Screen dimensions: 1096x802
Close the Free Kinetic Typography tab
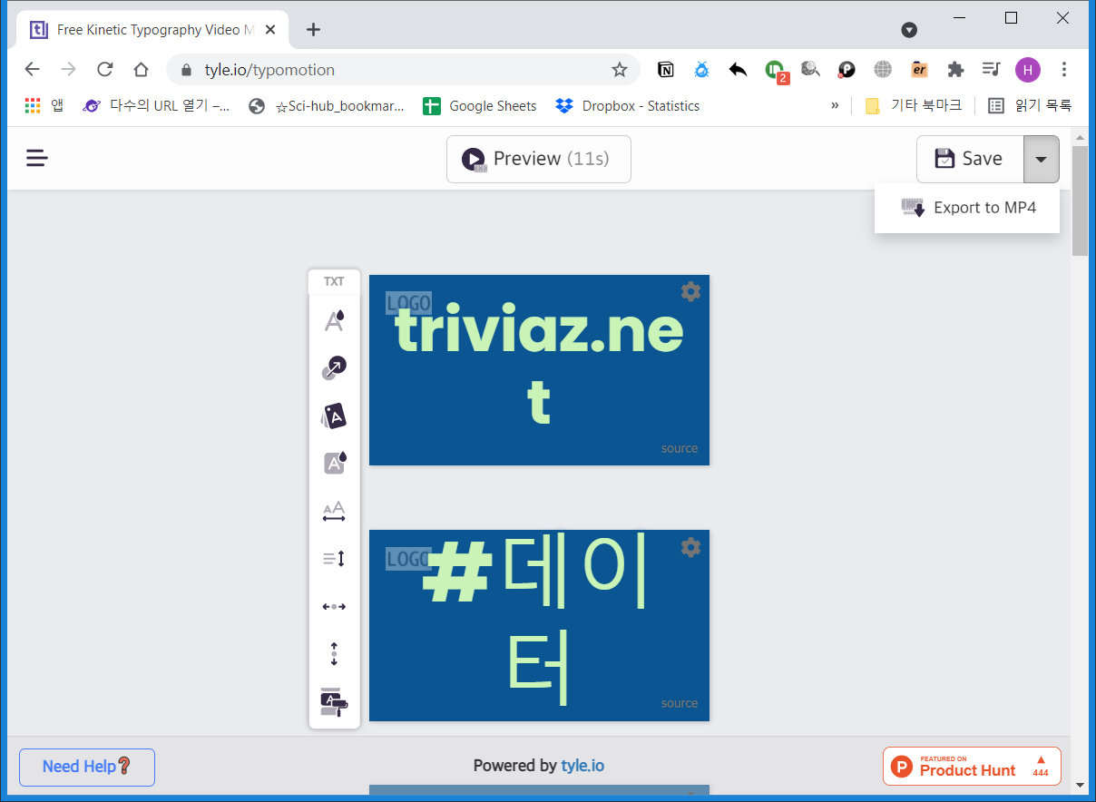click(x=269, y=29)
